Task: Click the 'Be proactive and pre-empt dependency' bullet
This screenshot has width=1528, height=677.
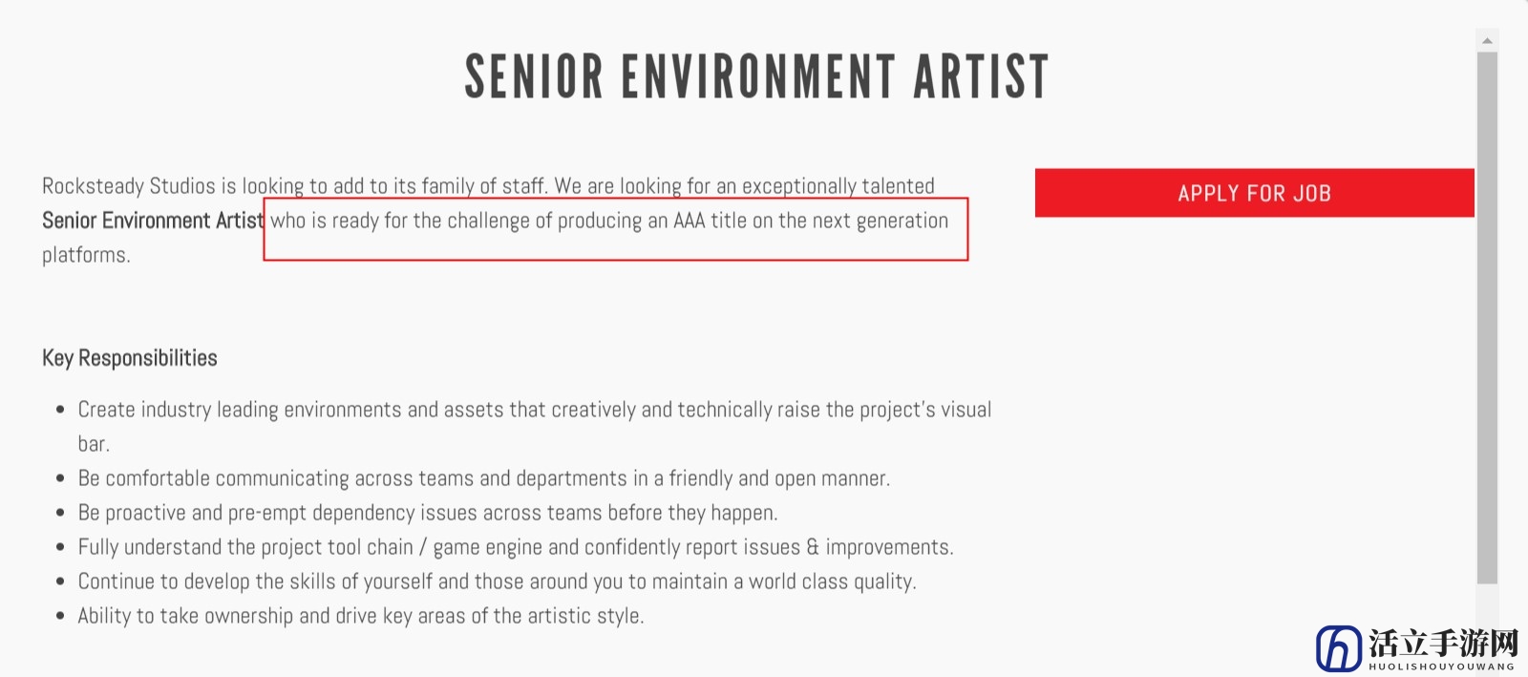Action: coord(428,513)
